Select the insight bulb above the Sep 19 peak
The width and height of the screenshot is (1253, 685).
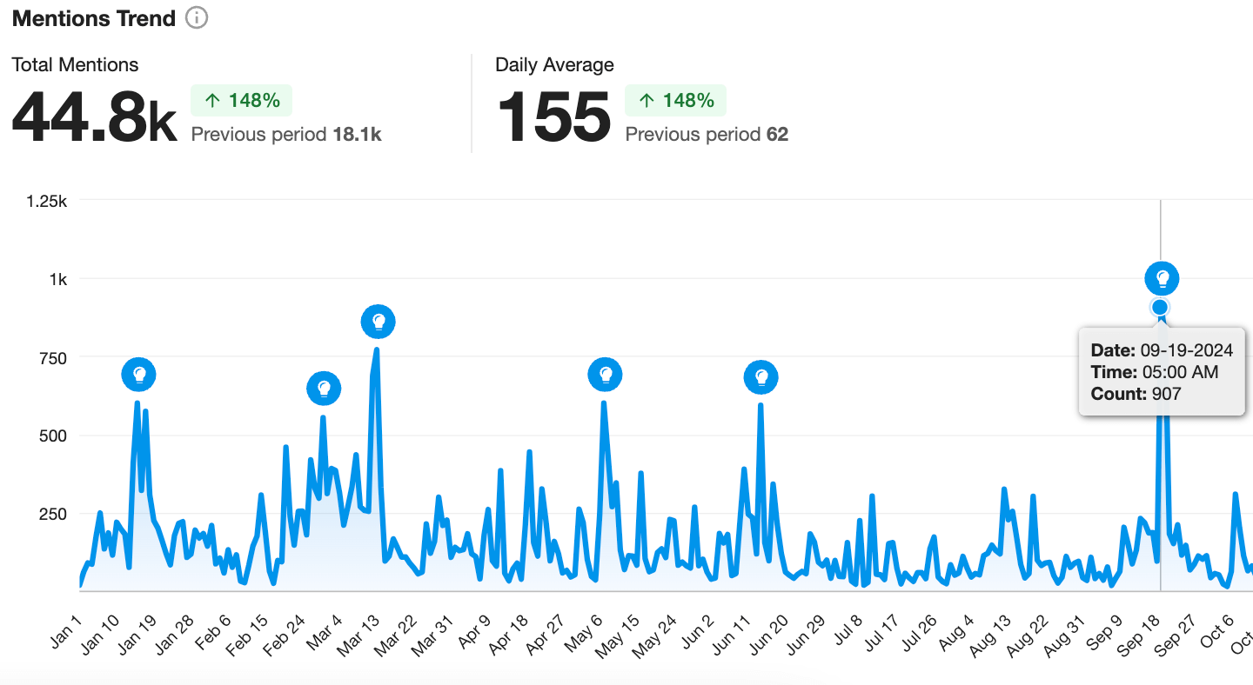pos(1162,279)
